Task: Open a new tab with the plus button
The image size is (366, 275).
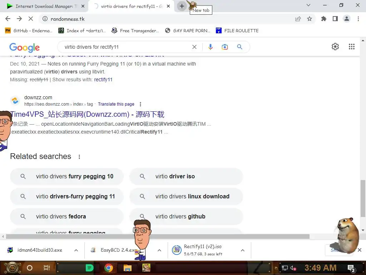Action: pos(182,6)
